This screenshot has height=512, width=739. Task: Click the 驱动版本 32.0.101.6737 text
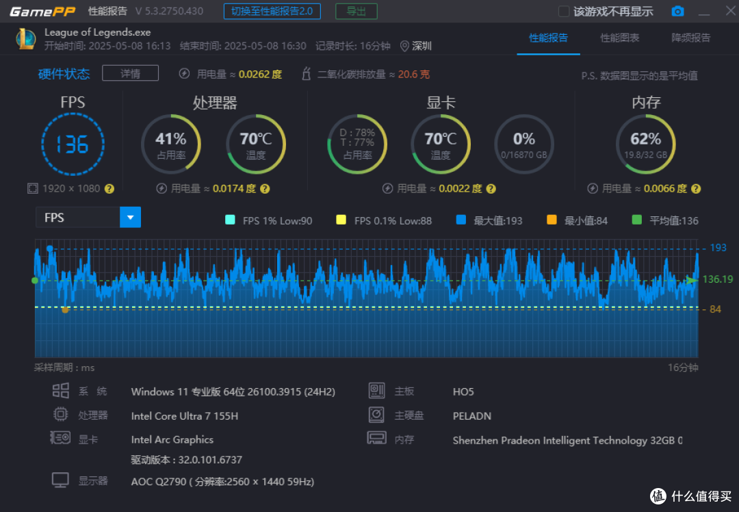pyautogui.click(x=187, y=460)
